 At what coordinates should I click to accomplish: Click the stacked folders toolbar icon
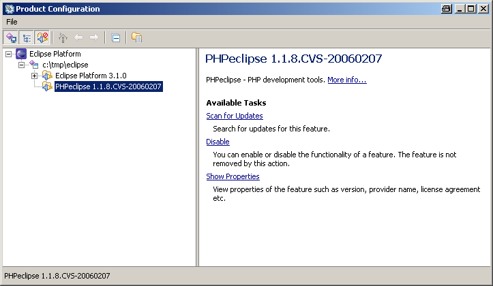[x=137, y=38]
